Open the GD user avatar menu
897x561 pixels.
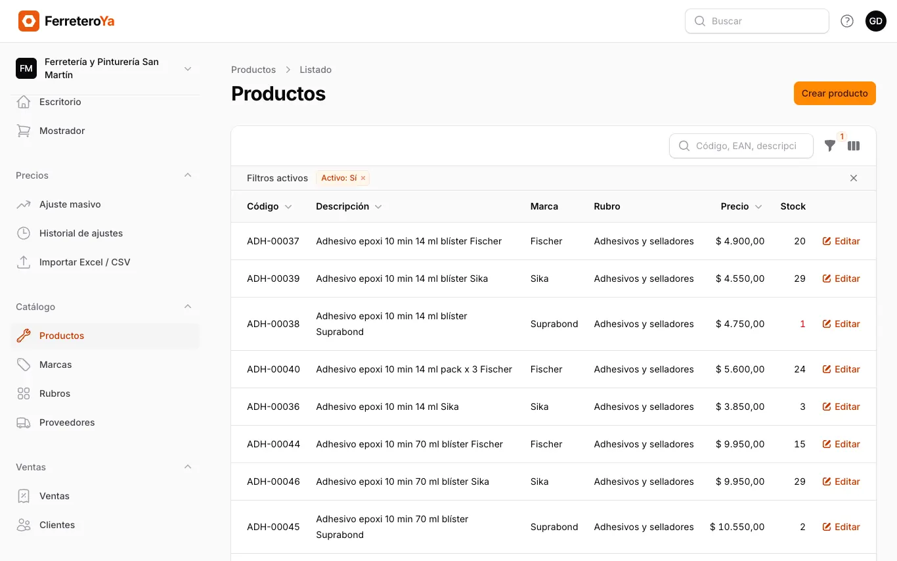click(876, 21)
